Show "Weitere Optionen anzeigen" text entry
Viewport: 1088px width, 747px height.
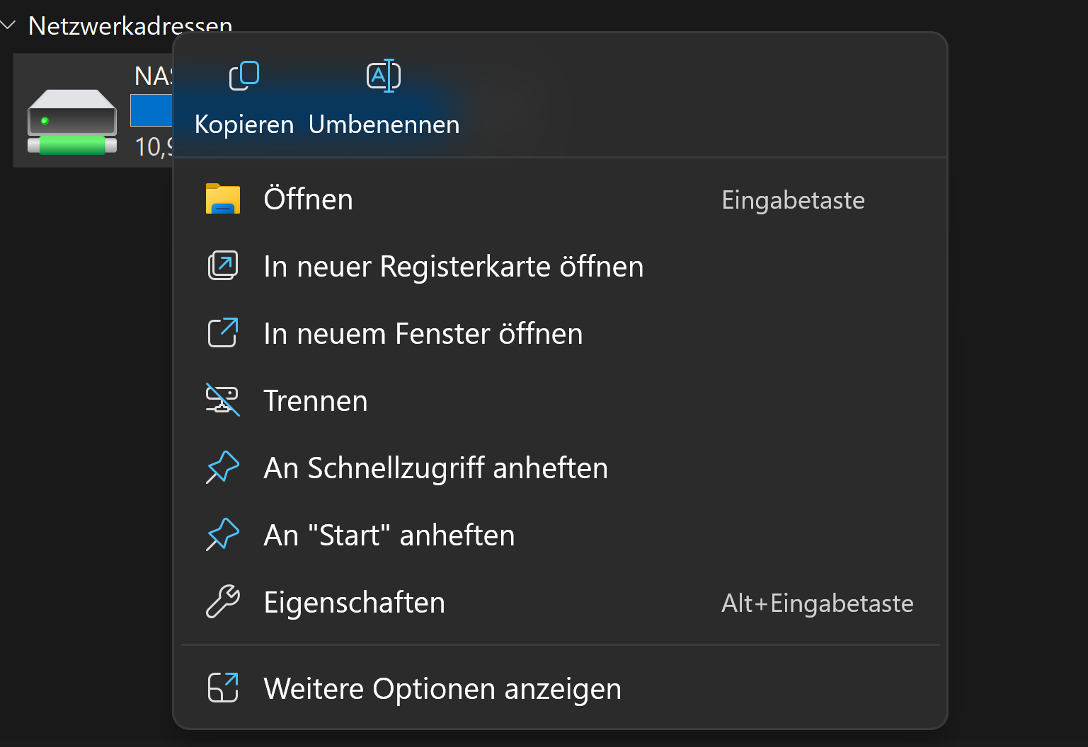pos(442,689)
